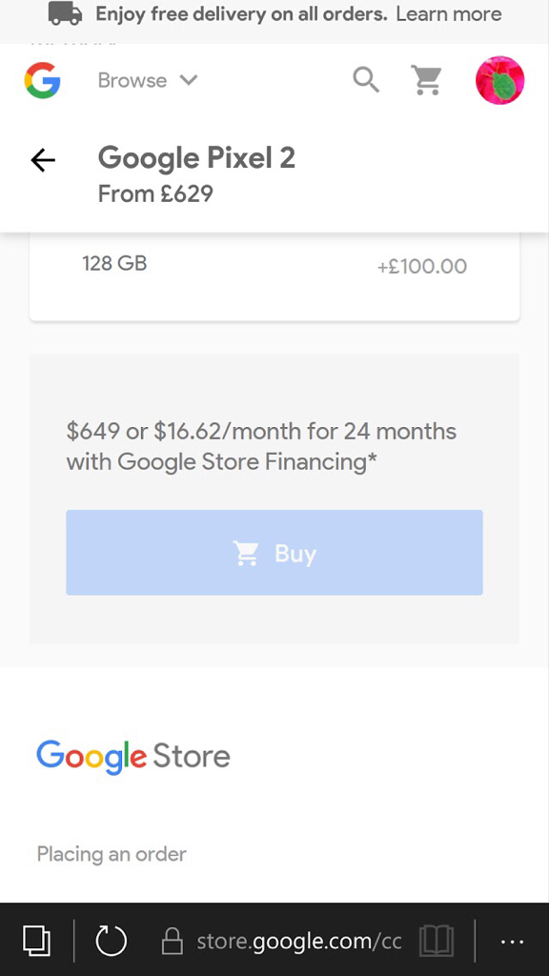Click the Buy button

tap(274, 553)
